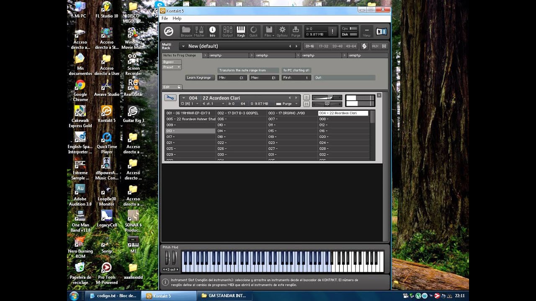Open the Files dropdown menu
Image resolution: width=536 pixels, height=301 pixels.
[x=269, y=31]
